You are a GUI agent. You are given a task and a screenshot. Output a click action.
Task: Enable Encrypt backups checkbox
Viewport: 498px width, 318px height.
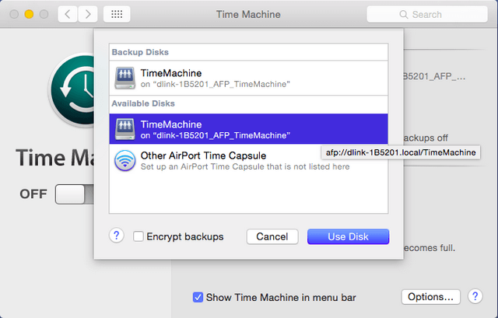point(139,236)
